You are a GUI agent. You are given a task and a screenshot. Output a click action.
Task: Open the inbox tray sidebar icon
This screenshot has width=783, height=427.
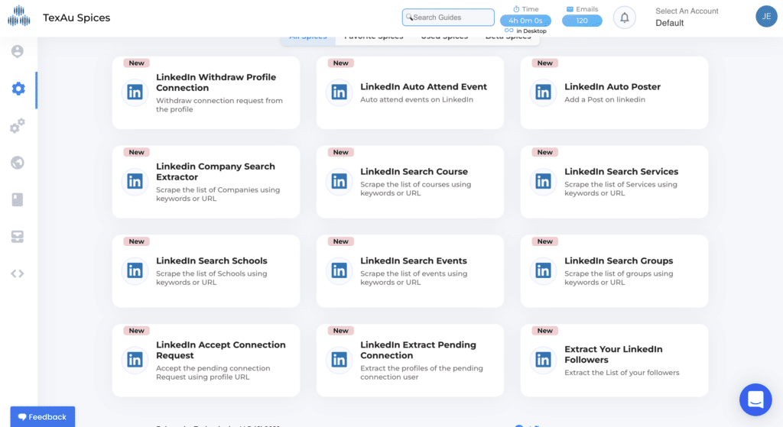pos(18,237)
